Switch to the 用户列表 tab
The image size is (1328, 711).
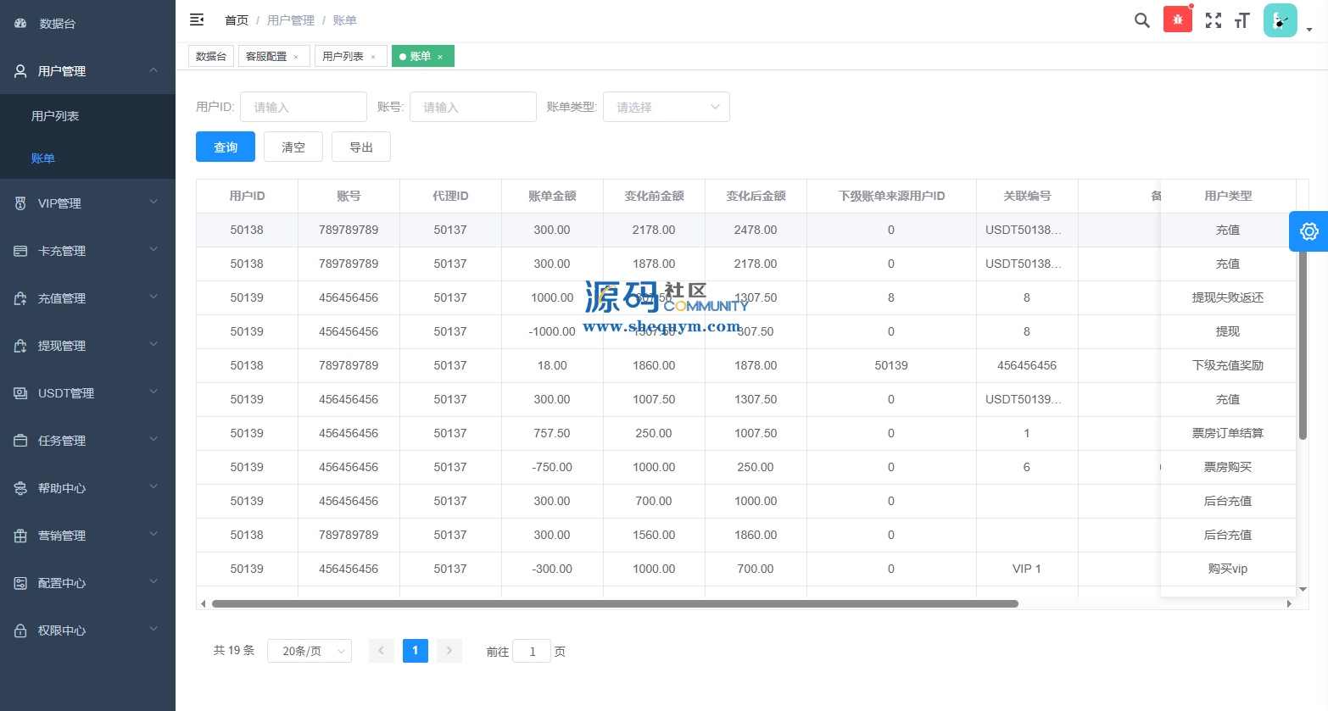(343, 56)
